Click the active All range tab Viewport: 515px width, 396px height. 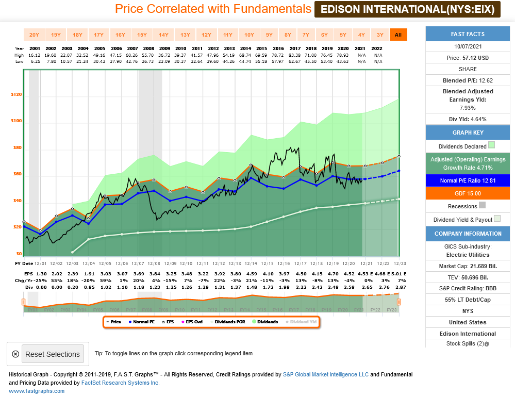(398, 35)
